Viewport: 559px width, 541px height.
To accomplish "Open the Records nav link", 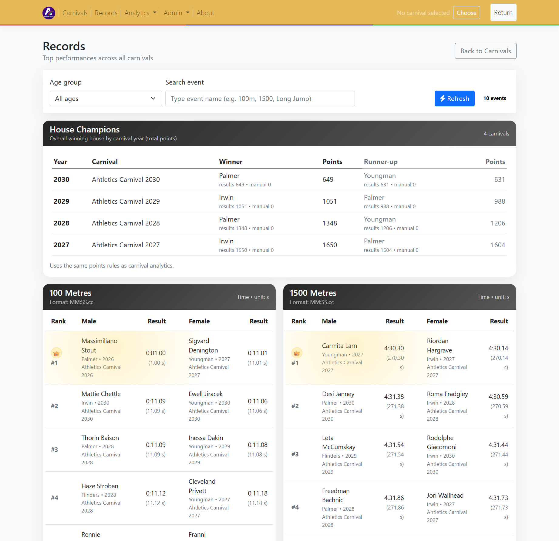I will [x=106, y=13].
